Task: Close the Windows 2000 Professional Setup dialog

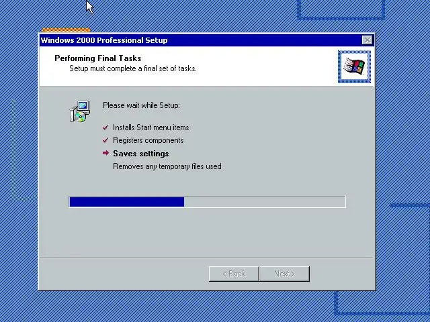Action: [x=367, y=40]
